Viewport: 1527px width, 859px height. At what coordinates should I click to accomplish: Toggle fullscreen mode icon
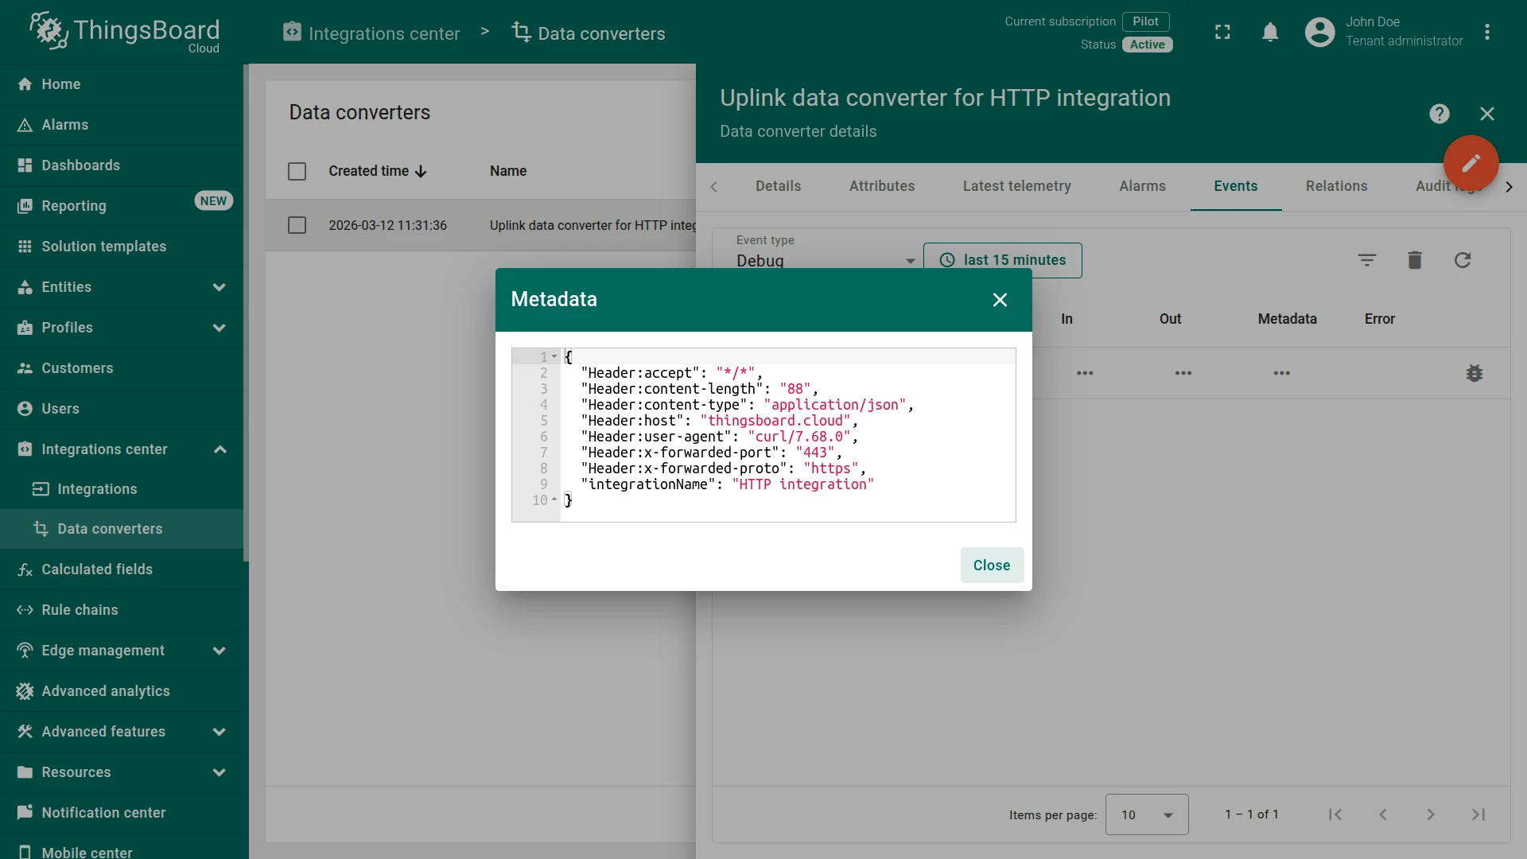coord(1222,33)
